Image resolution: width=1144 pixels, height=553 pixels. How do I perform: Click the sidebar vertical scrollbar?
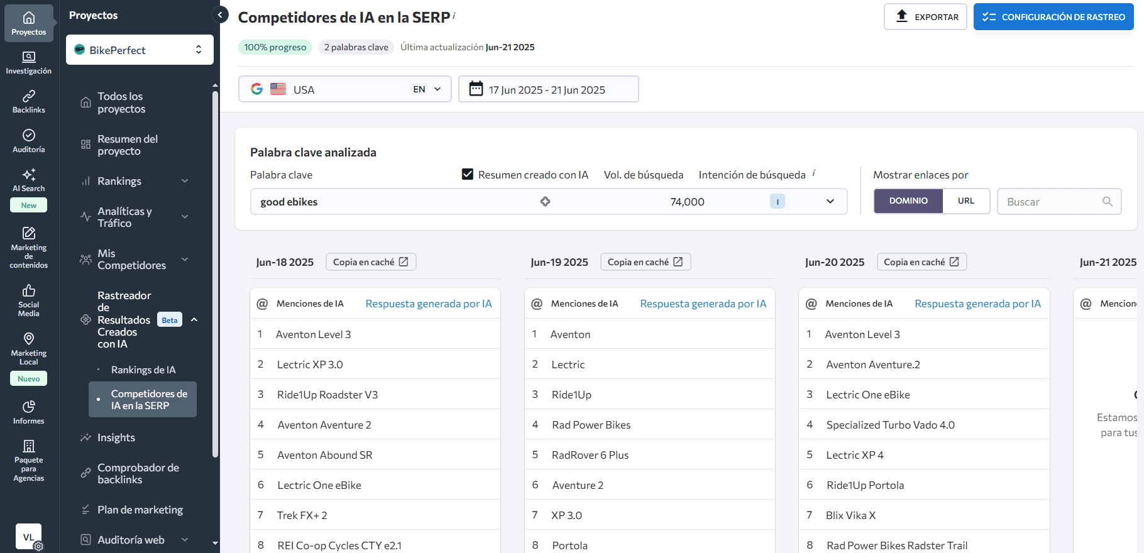(215, 273)
